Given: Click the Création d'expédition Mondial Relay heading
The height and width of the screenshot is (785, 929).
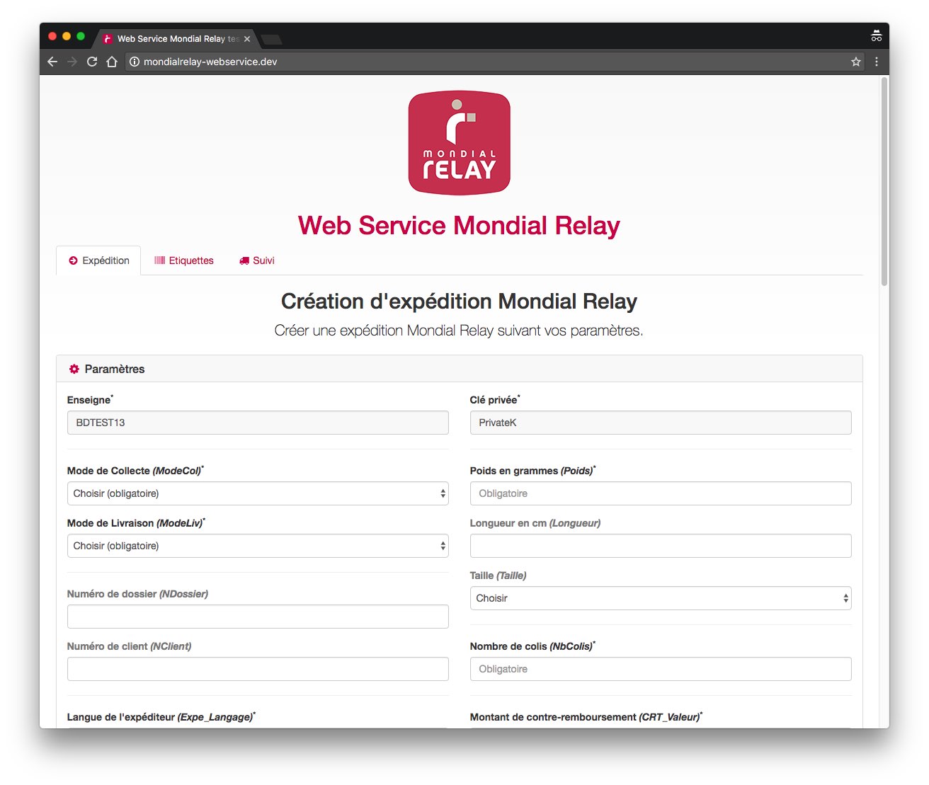Looking at the screenshot, I should click(x=459, y=302).
